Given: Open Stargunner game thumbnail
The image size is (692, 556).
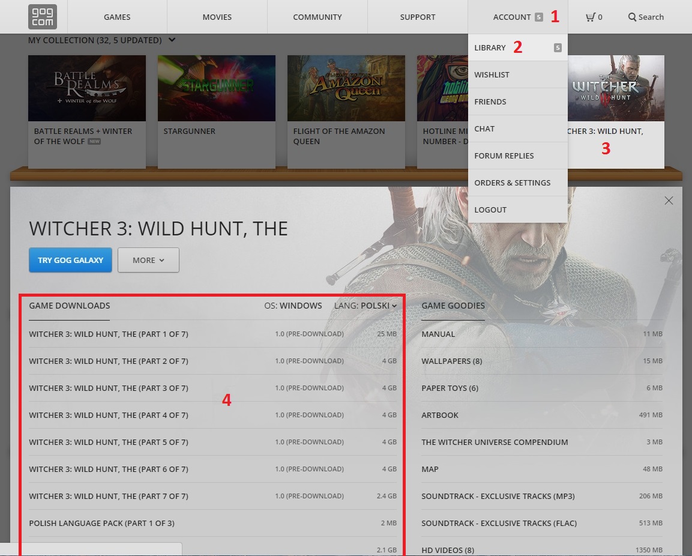Looking at the screenshot, I should click(217, 88).
